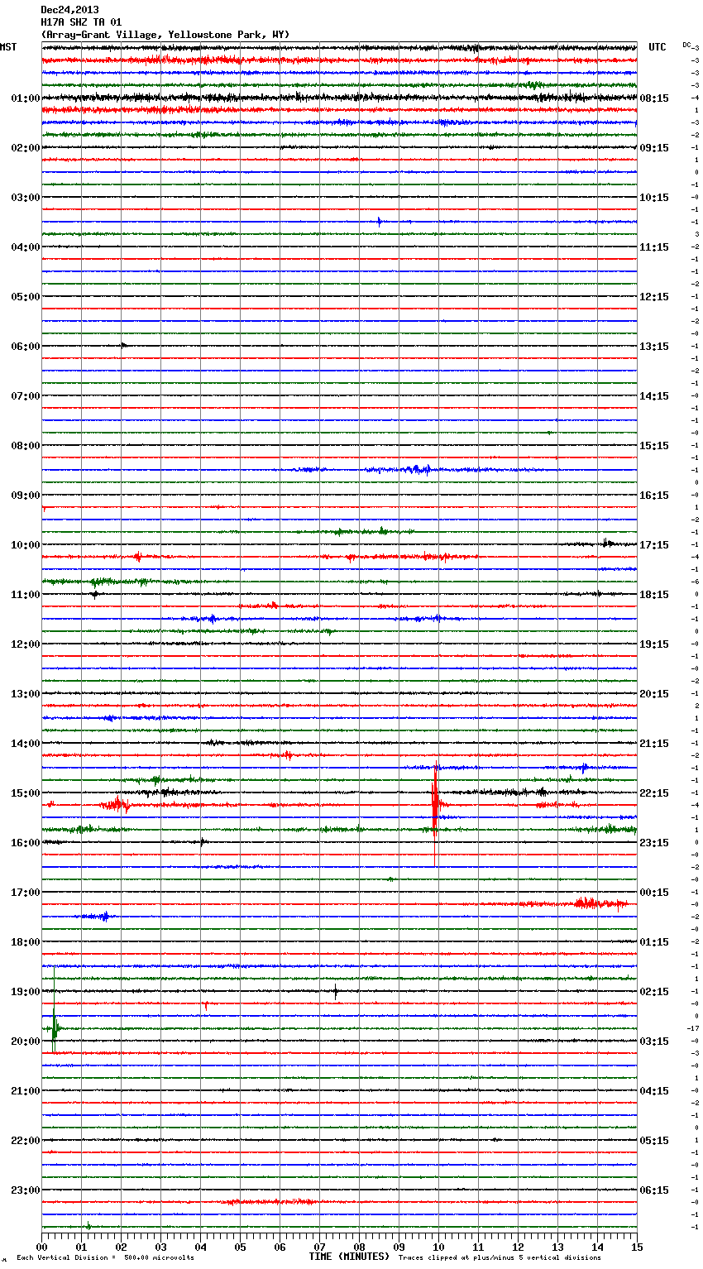The width and height of the screenshot is (703, 1269).
Task: Select the 09:00 MST time label
Action: pyautogui.click(x=26, y=496)
